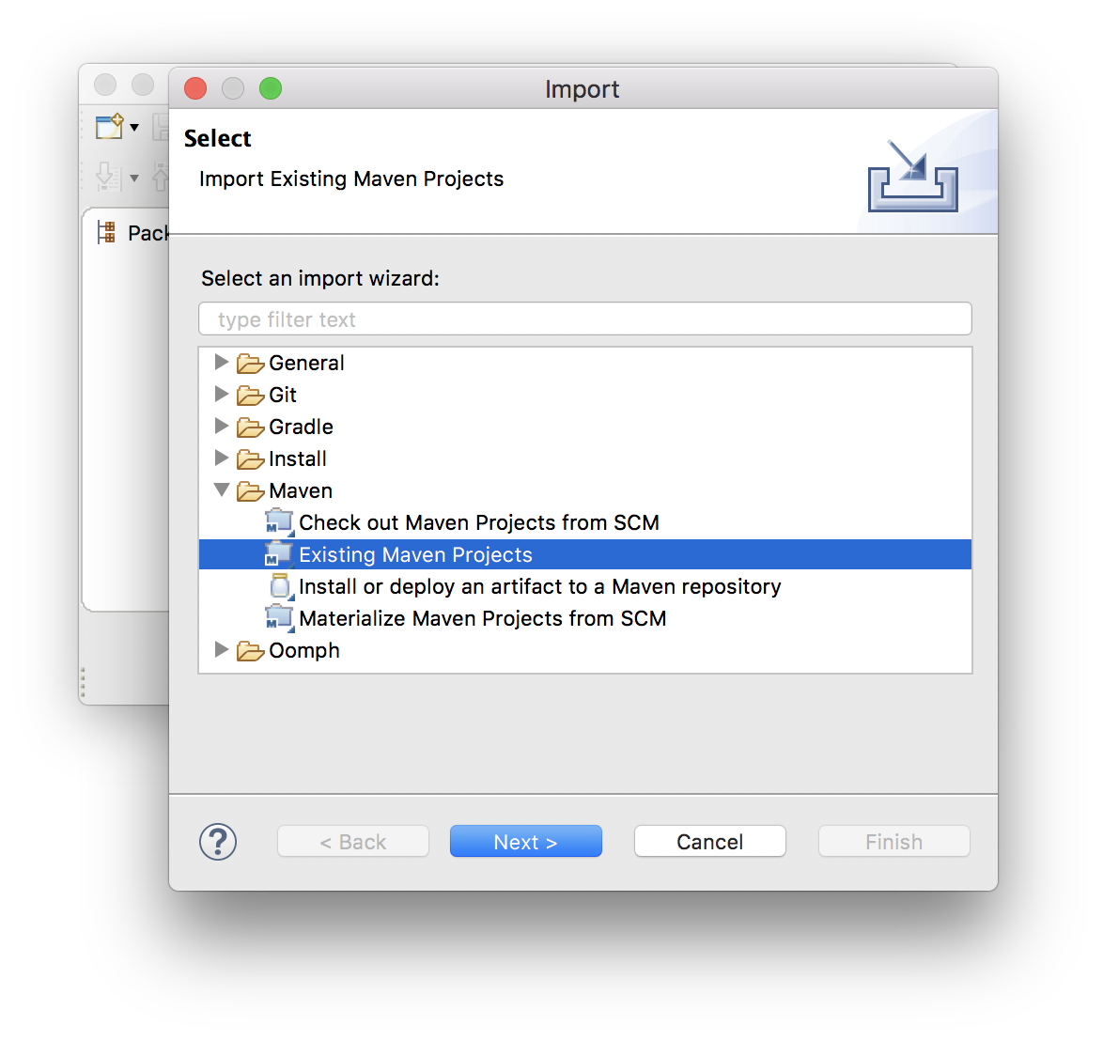This screenshot has width=1103, height=1041.
Task: Click the Cancel button
Action: [709, 841]
